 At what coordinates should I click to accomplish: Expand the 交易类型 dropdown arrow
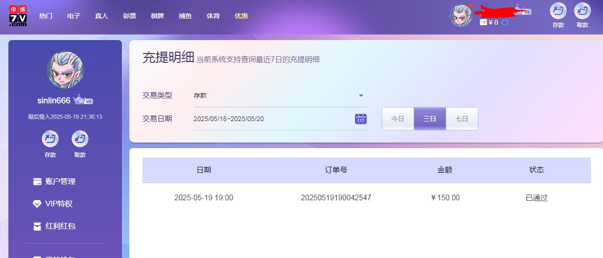[x=361, y=95]
